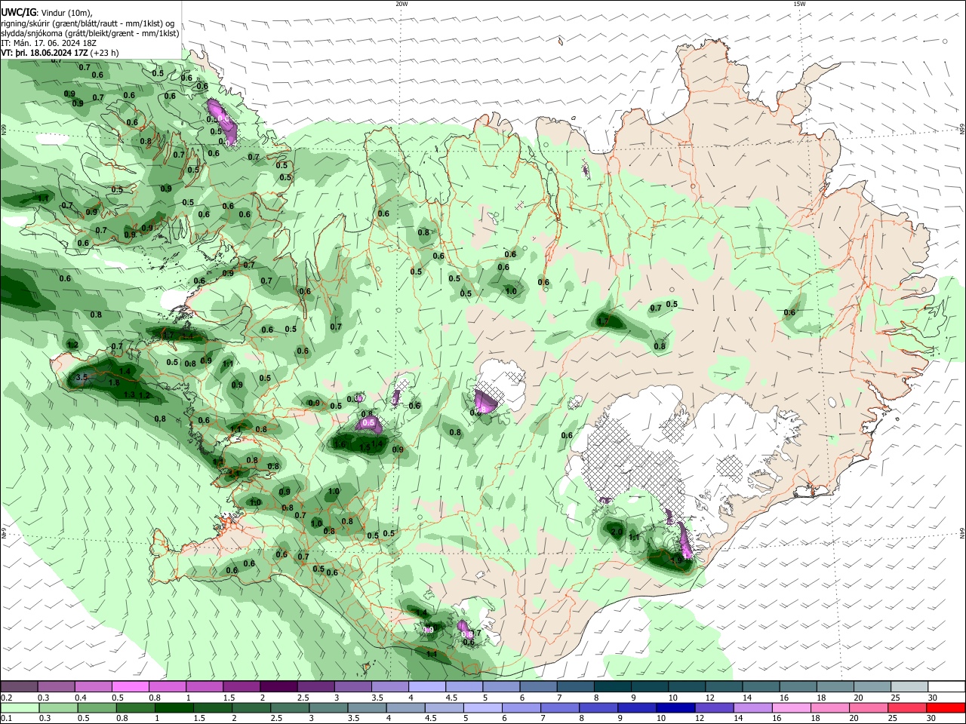
Task: Select the '0.1' label in the lower legend row
Action: (x=7, y=719)
